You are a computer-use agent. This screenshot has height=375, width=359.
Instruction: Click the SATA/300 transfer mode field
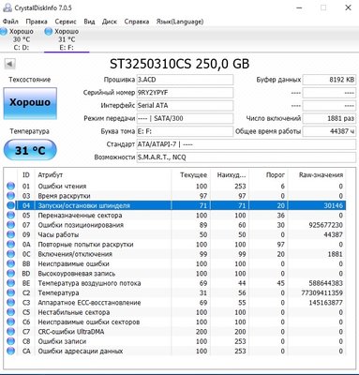click(x=185, y=119)
